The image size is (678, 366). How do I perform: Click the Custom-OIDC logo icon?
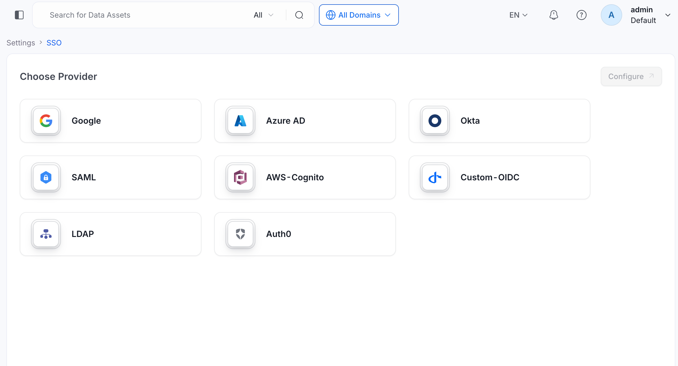tap(435, 177)
